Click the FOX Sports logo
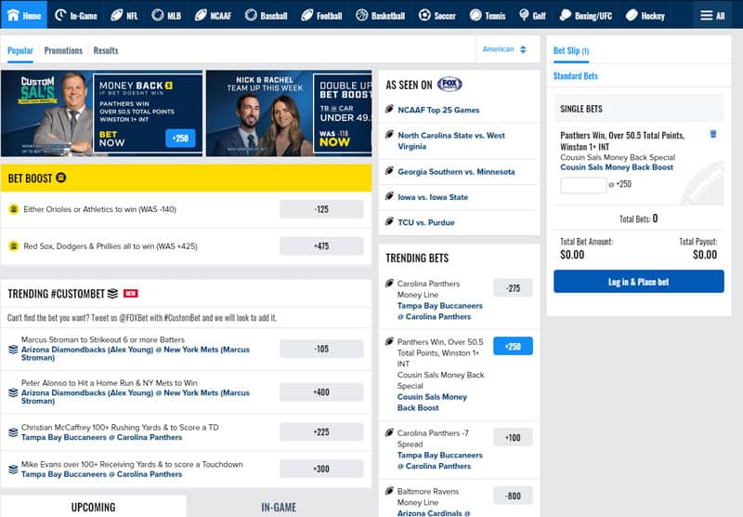This screenshot has width=743, height=517. pyautogui.click(x=450, y=85)
